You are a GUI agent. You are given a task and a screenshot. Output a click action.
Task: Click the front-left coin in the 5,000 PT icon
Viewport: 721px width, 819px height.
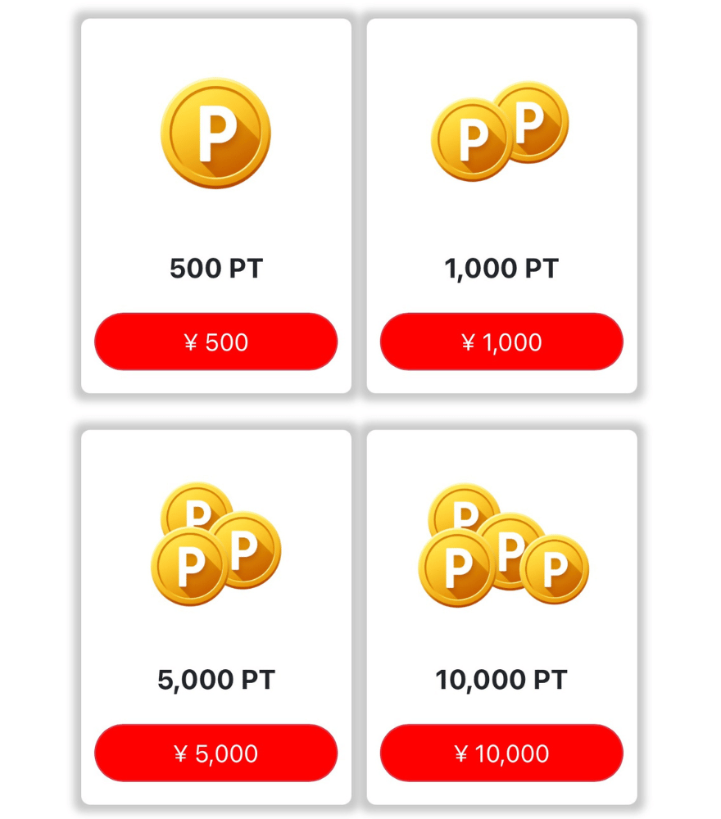pyautogui.click(x=190, y=567)
